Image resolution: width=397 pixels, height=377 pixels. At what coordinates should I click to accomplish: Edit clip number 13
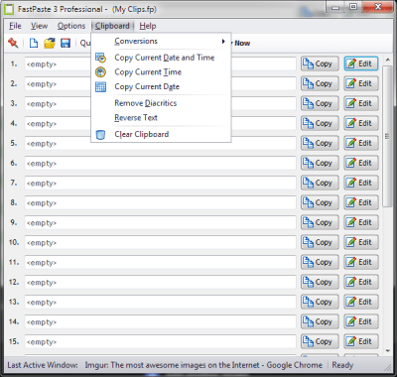(361, 302)
